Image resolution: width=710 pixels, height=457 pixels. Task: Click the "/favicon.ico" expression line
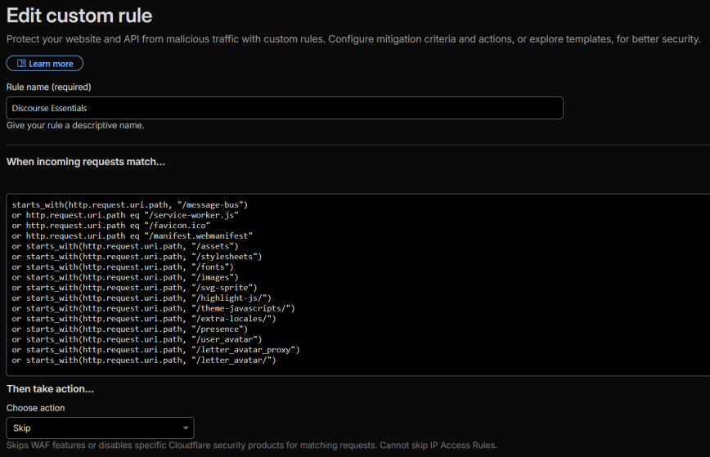(110, 225)
